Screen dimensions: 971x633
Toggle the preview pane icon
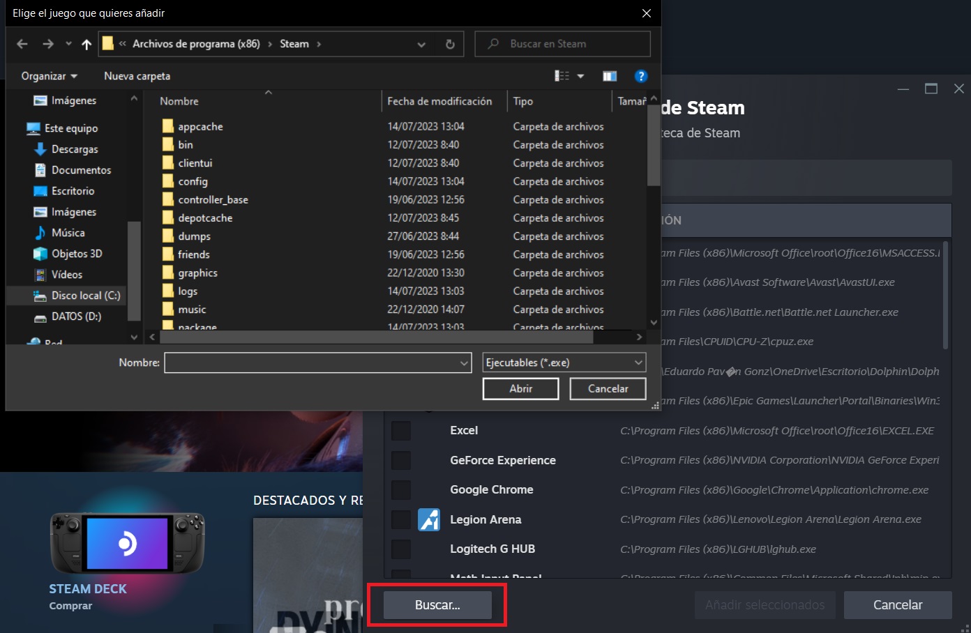pyautogui.click(x=610, y=76)
